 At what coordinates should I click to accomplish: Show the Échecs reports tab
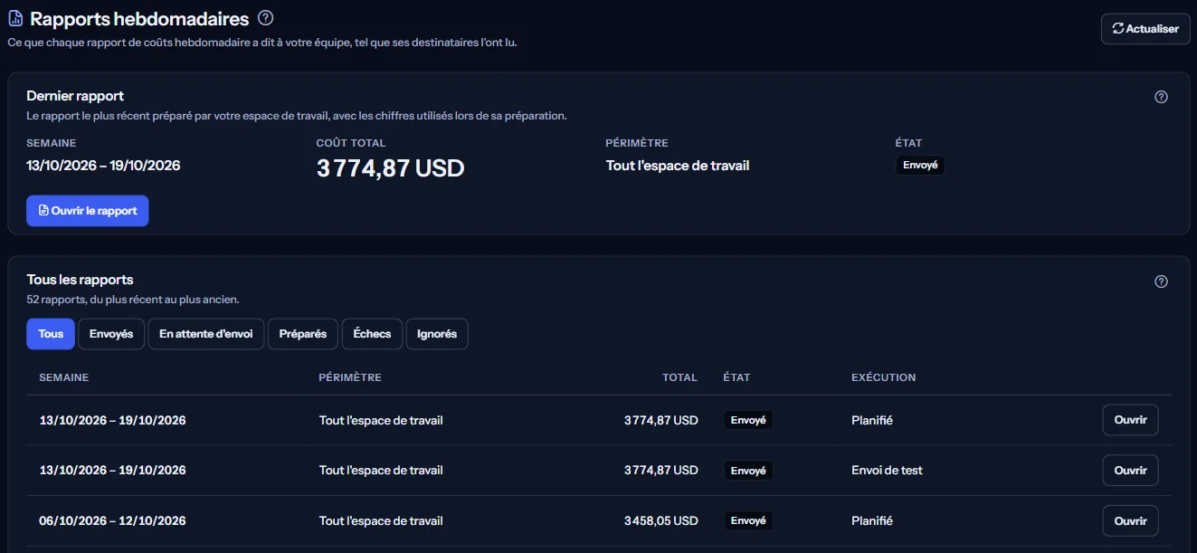coord(372,334)
